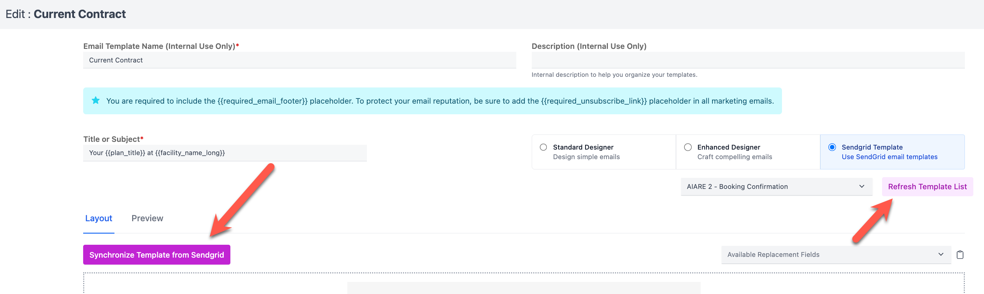Open the AIARE 2 - Booking Confirmation dropdown
984x294 pixels.
776,186
